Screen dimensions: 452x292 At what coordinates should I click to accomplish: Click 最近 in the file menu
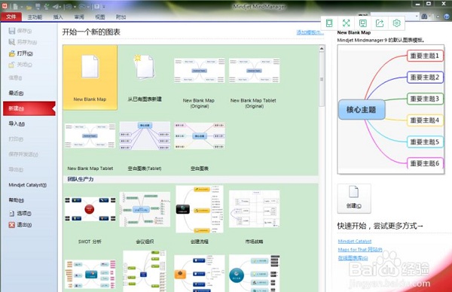[x=16, y=93]
